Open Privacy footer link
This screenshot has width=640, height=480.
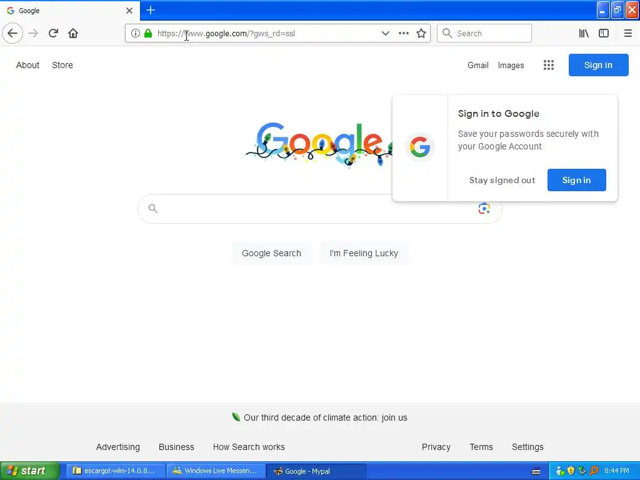coord(436,447)
